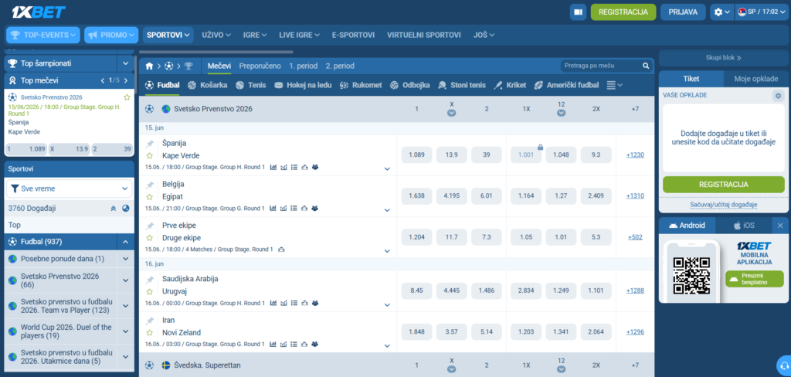Collapse Top šampionati panel
This screenshot has width=791, height=377.
125,63
